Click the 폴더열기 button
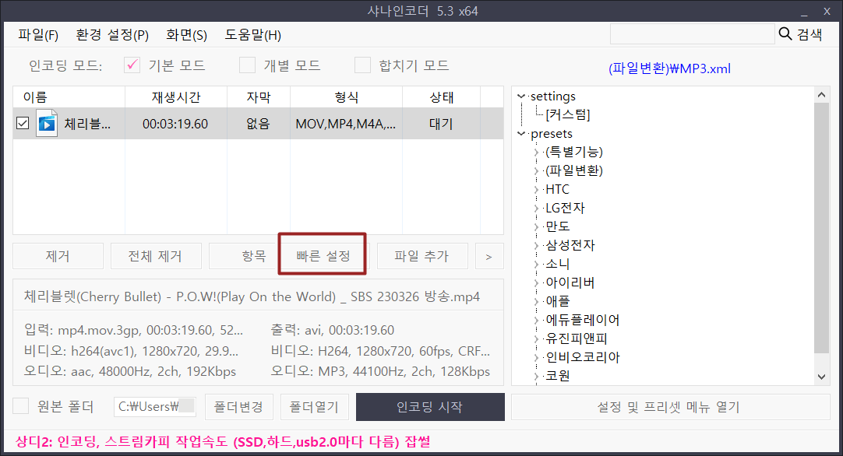The image size is (843, 456). pos(315,406)
